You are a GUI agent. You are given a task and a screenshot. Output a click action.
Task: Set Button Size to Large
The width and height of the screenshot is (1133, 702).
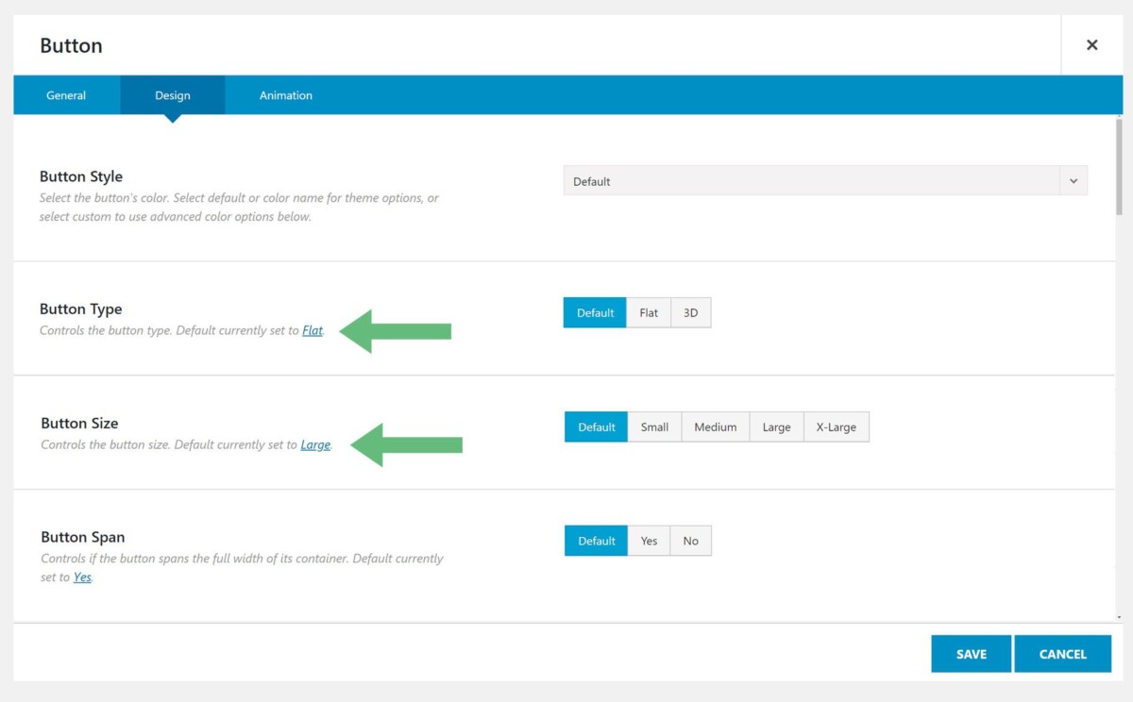click(x=776, y=426)
